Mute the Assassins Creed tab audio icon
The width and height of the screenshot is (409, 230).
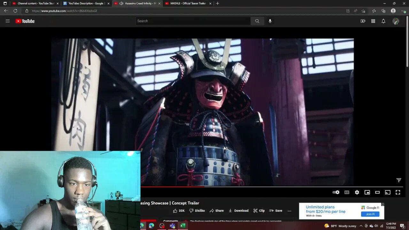tap(121, 4)
